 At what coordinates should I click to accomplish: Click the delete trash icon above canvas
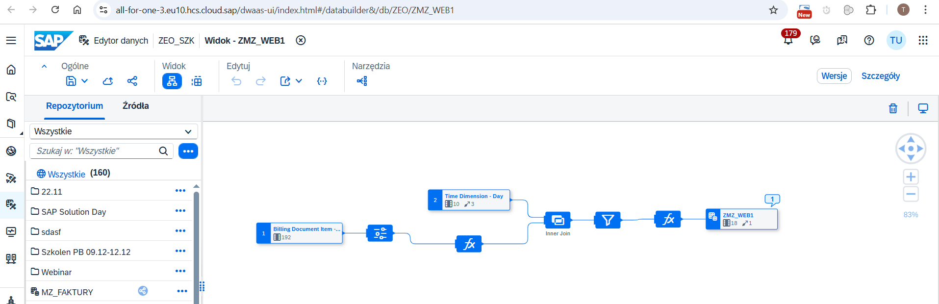pos(893,108)
